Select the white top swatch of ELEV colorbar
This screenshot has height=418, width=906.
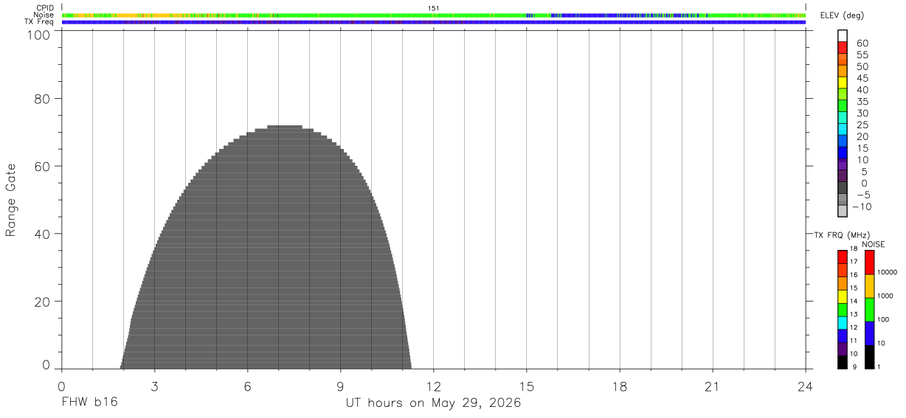coord(843,36)
